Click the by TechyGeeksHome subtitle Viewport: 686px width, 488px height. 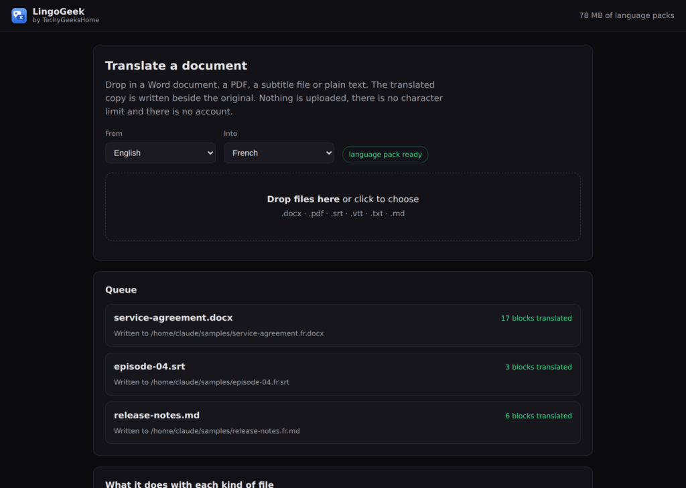click(66, 20)
